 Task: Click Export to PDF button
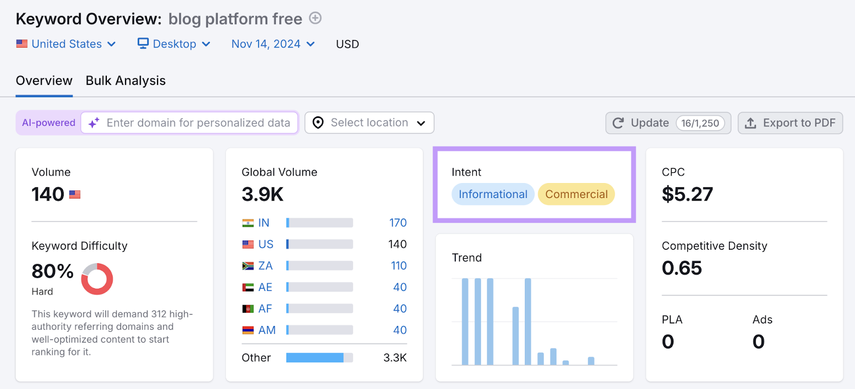tap(790, 123)
